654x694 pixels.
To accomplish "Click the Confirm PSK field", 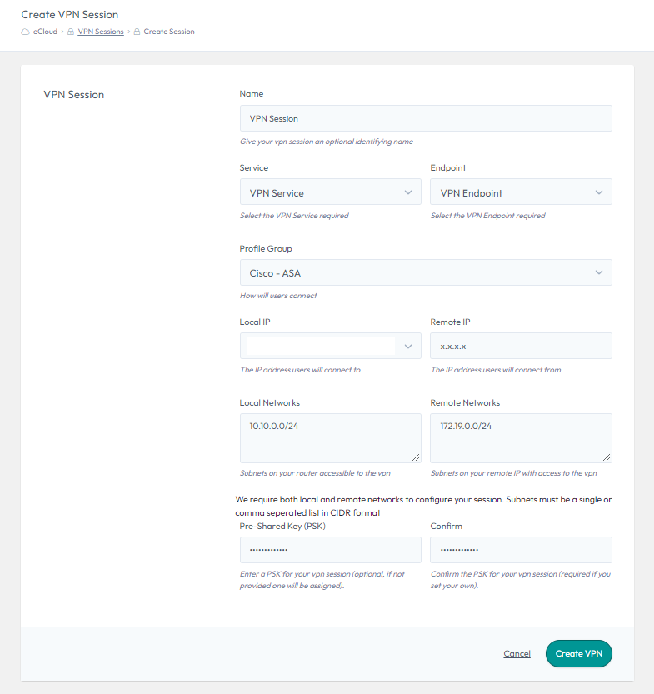I will point(521,550).
